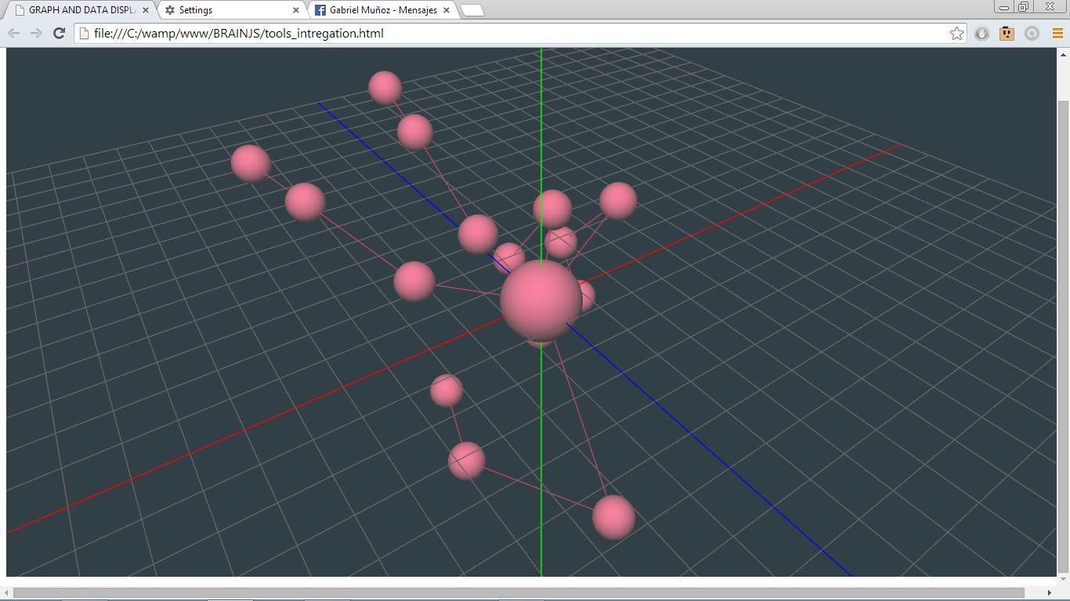Select the largest central pink sphere node
1070x601 pixels.
540,300
